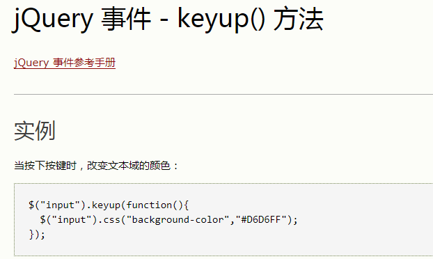Image resolution: width=433 pixels, height=259 pixels.
Task: Click the word jQuery in the main heading
Action: (x=52, y=19)
